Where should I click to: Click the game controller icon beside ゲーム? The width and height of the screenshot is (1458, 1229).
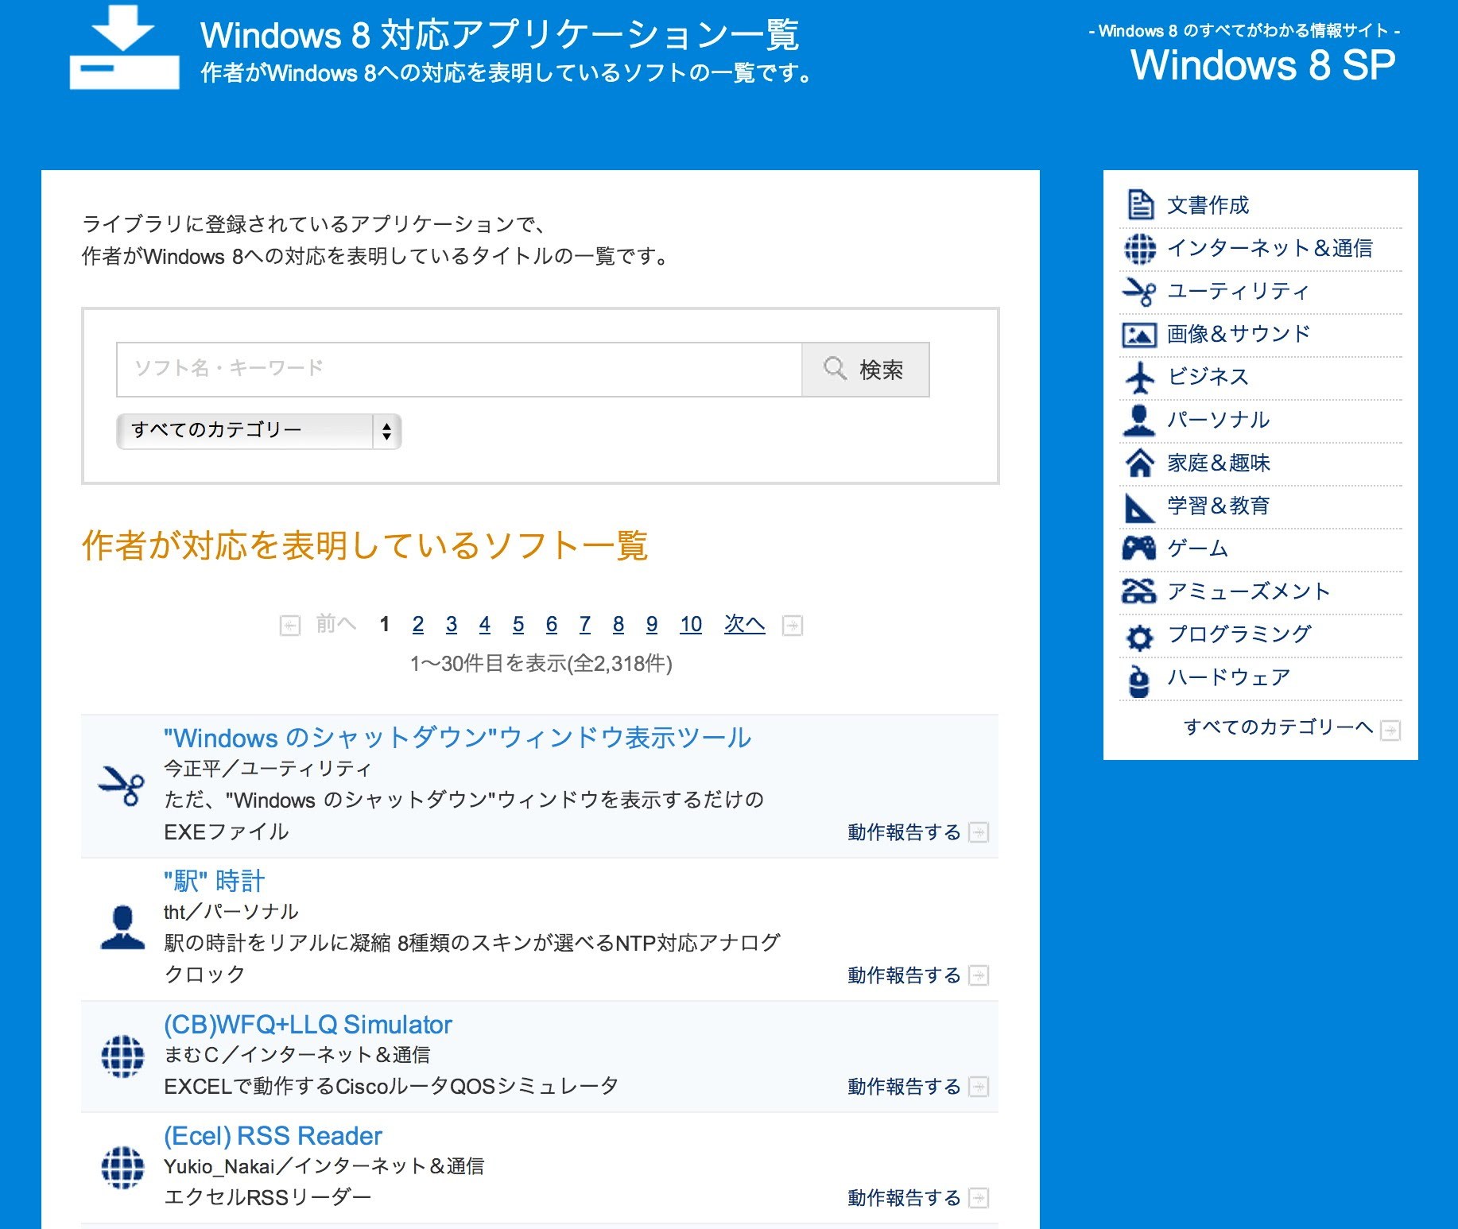tap(1138, 548)
